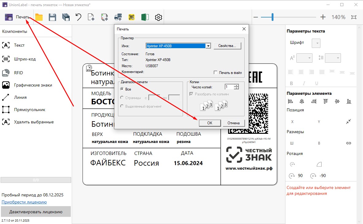Toggle the Разобрать по копиям checkbox
The image size is (363, 224).
tap(192, 94)
